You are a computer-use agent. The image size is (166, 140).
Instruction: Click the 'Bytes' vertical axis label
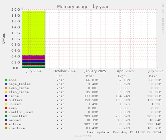3,38
